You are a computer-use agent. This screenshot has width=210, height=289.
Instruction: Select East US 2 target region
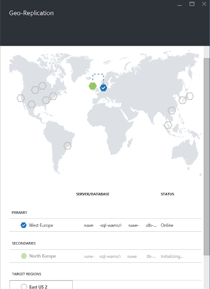click(41, 285)
